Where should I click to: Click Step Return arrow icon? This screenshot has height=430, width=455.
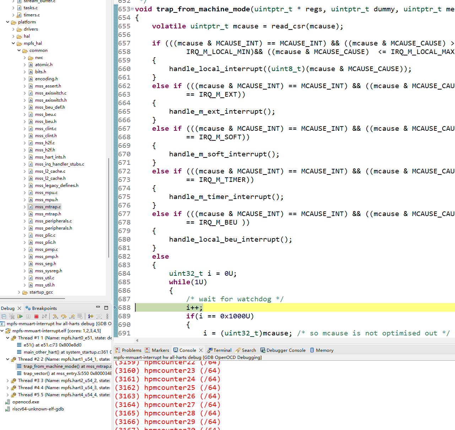(x=72, y=316)
